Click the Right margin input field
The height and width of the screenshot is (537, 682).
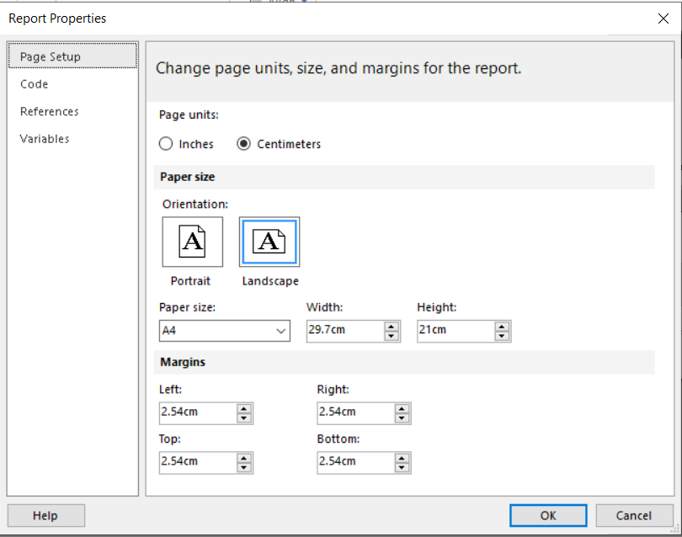click(x=356, y=413)
